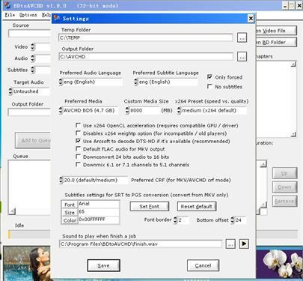Change the Audio track spinner in main window
Image resolution: width=303 pixels, height=281 pixels.
click(33, 58)
